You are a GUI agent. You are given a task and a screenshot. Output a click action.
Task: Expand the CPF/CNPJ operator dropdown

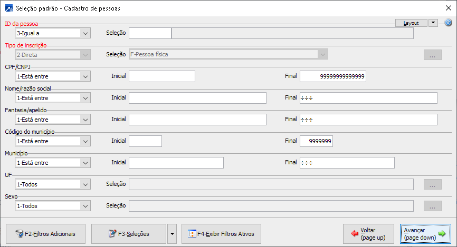tap(85, 76)
